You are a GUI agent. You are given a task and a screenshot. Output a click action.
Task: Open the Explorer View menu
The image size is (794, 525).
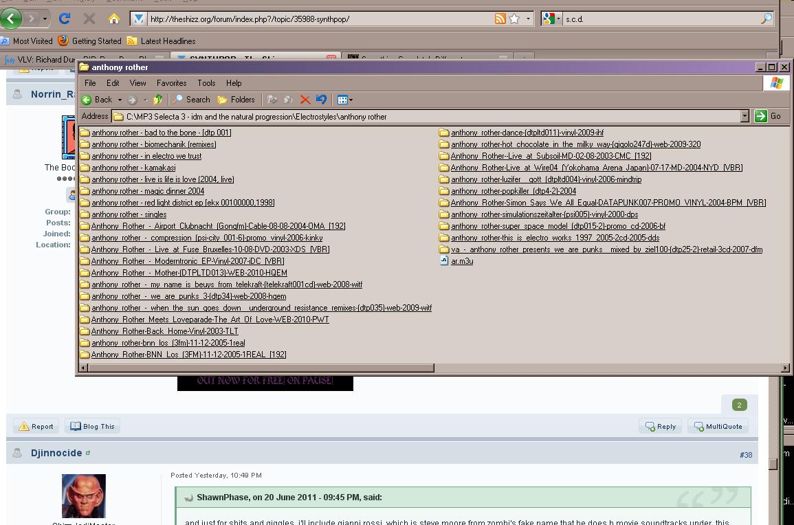click(x=137, y=83)
